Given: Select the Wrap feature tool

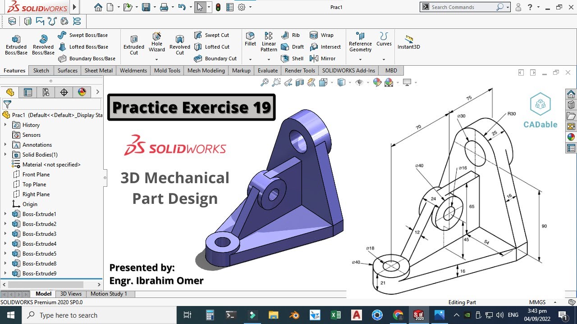Looking at the screenshot, I should [321, 35].
